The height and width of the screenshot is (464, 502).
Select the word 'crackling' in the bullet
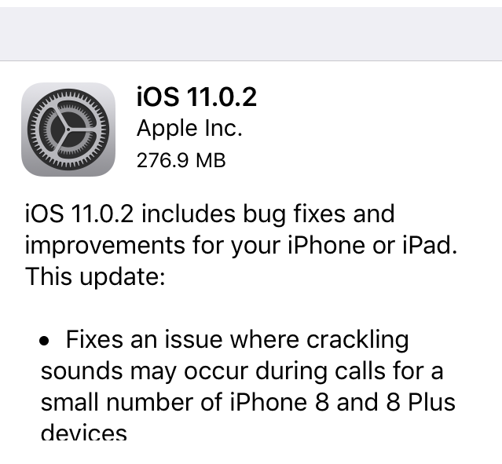coord(357,340)
